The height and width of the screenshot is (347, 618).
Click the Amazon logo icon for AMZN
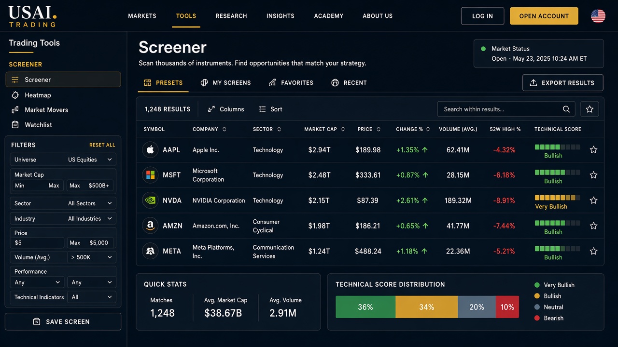[x=150, y=226]
